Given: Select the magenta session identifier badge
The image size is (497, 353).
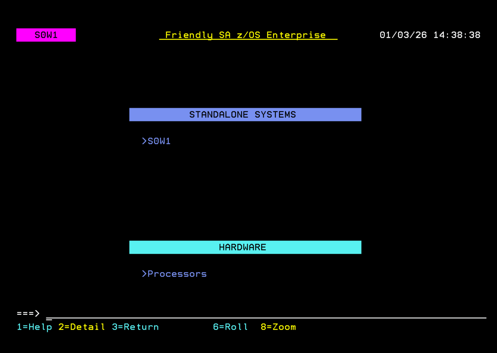Looking at the screenshot, I should tap(46, 35).
